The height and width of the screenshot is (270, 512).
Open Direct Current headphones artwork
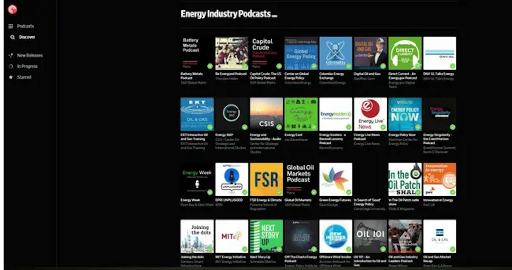405,53
